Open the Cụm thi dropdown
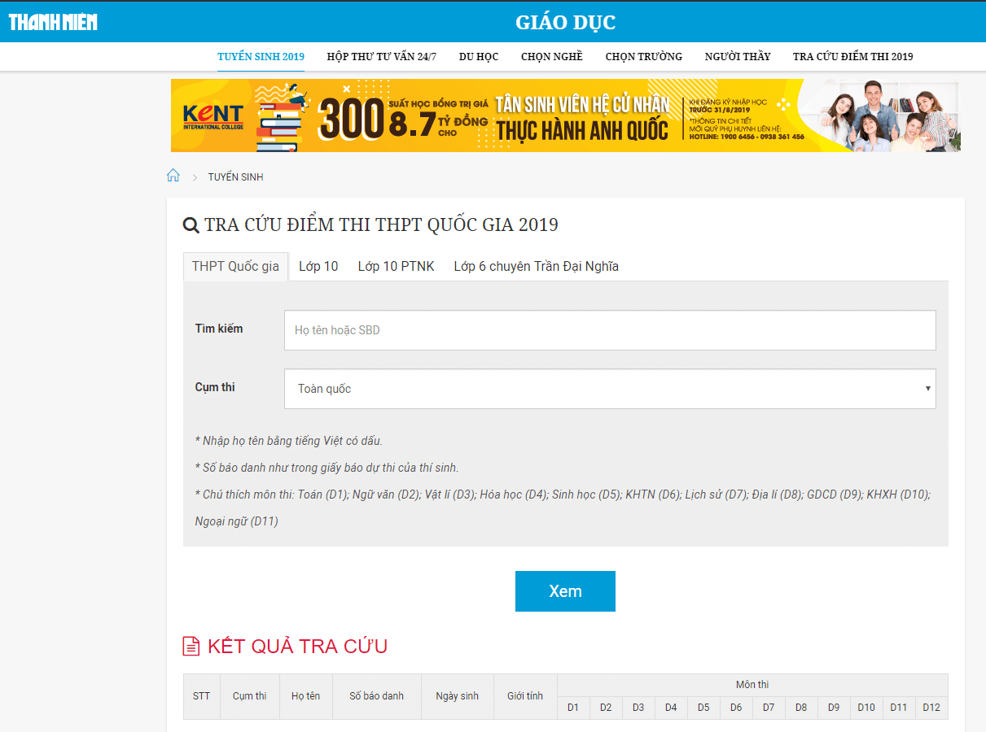This screenshot has width=986, height=732. click(609, 388)
